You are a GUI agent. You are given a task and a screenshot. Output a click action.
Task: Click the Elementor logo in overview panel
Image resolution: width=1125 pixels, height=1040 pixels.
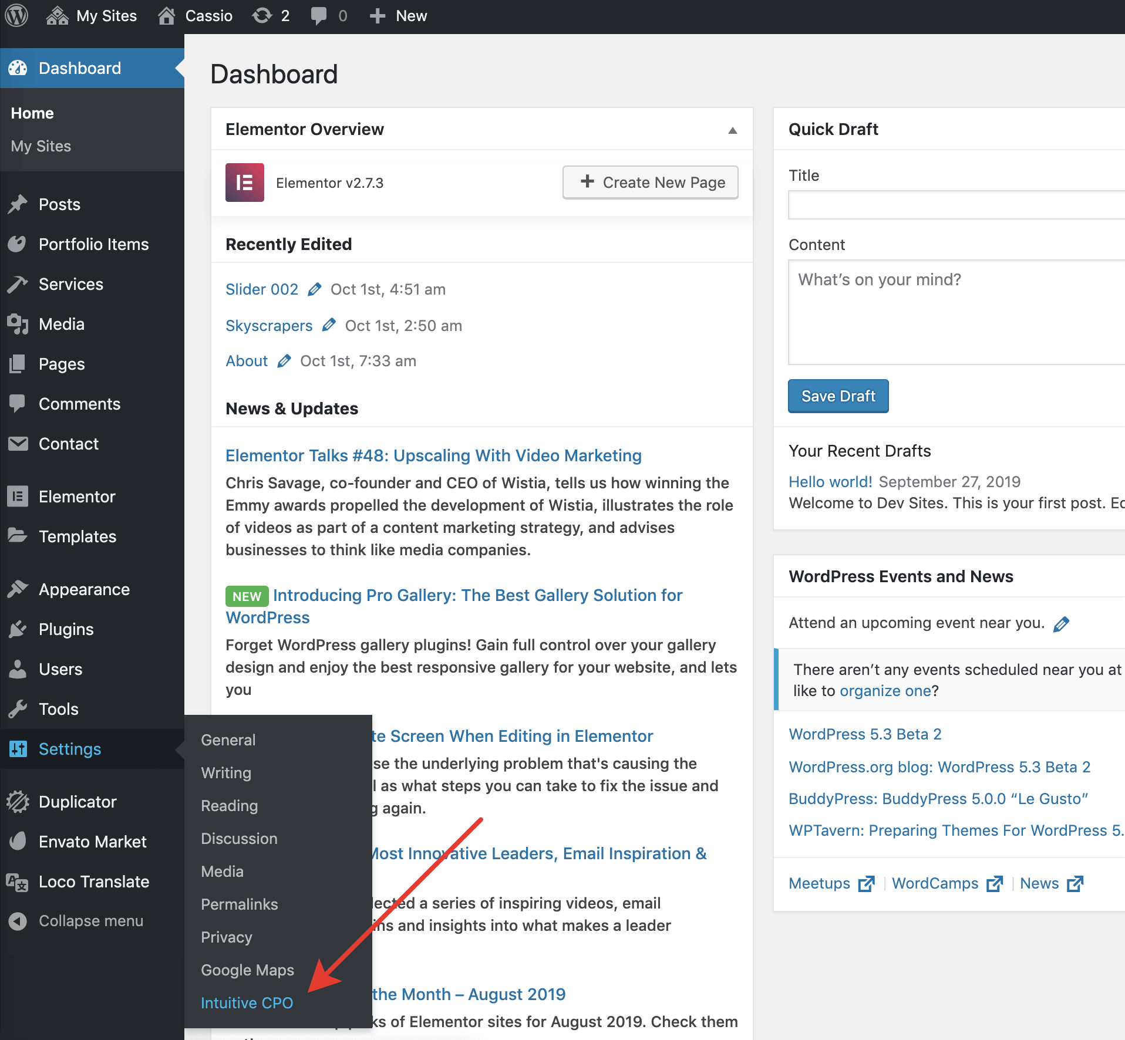coord(244,183)
